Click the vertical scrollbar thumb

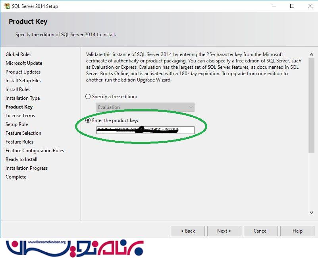click(311, 105)
